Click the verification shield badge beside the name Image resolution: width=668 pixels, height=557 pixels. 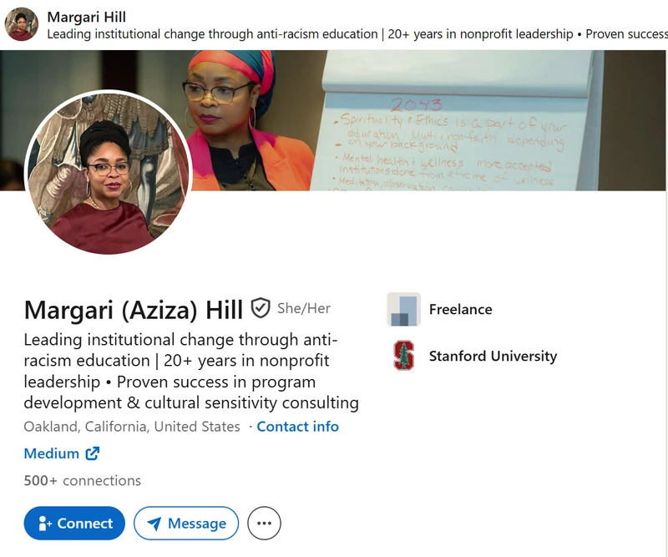point(261,308)
